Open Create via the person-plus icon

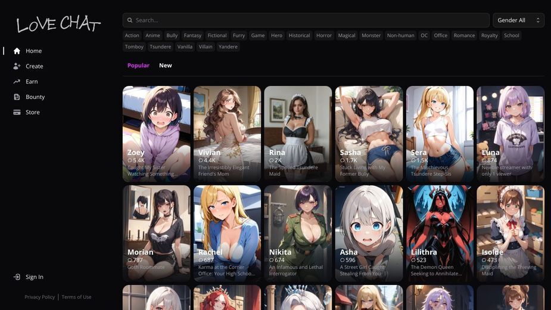(17, 66)
